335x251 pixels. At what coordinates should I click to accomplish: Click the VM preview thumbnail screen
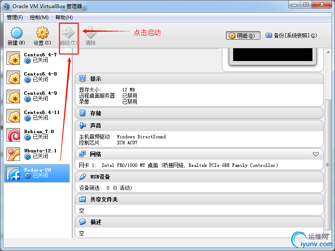click(x=273, y=55)
